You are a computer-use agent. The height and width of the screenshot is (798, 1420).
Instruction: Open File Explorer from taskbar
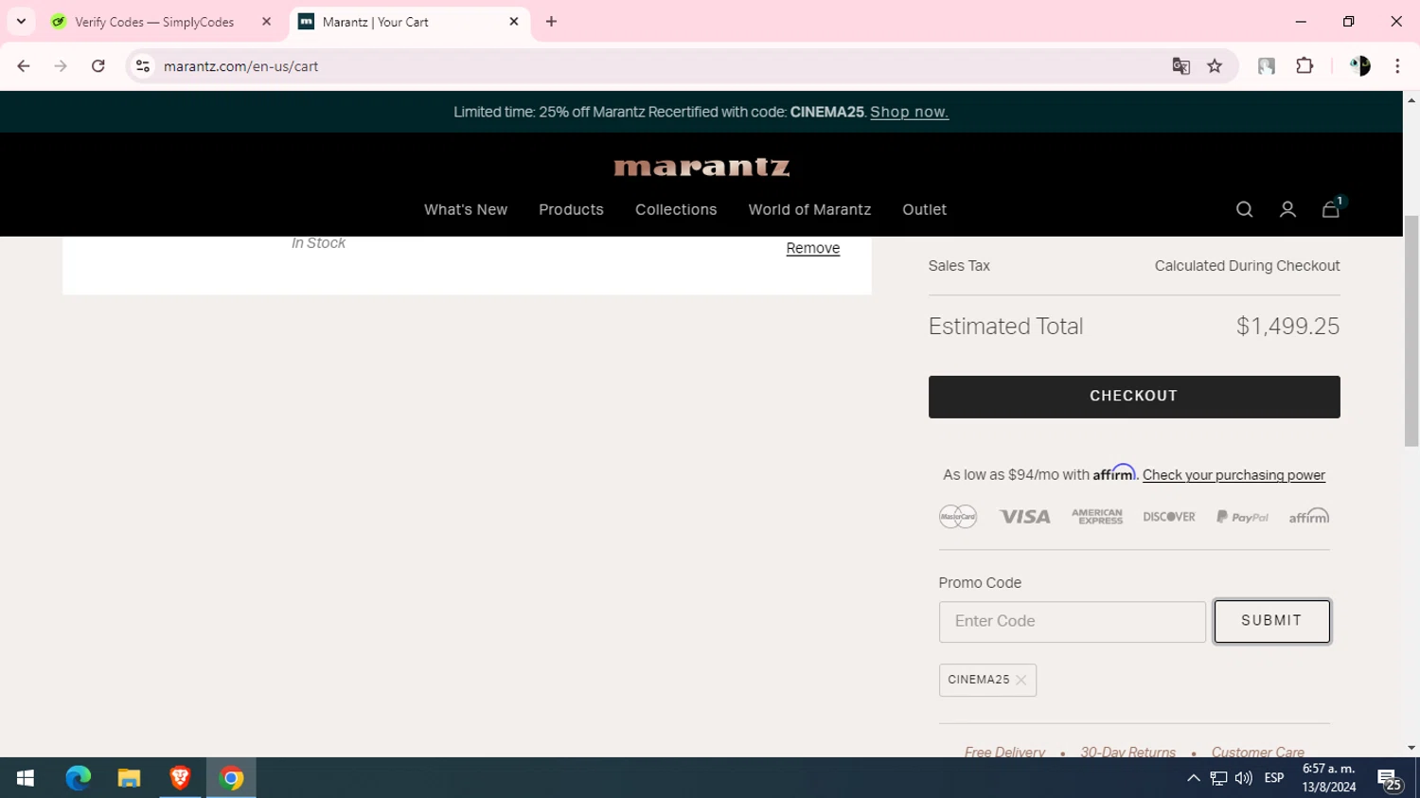click(129, 778)
